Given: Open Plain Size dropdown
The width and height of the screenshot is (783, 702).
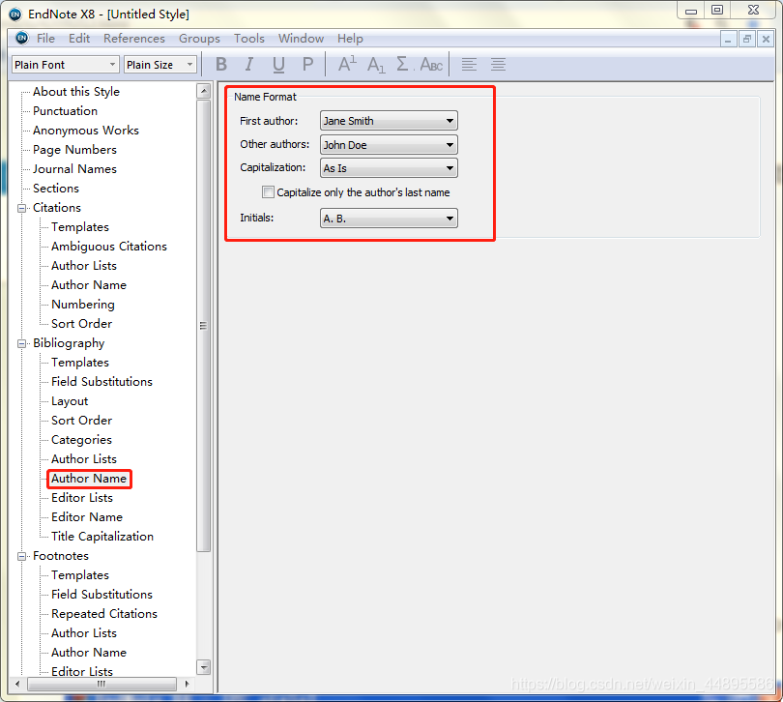Looking at the screenshot, I should (160, 65).
